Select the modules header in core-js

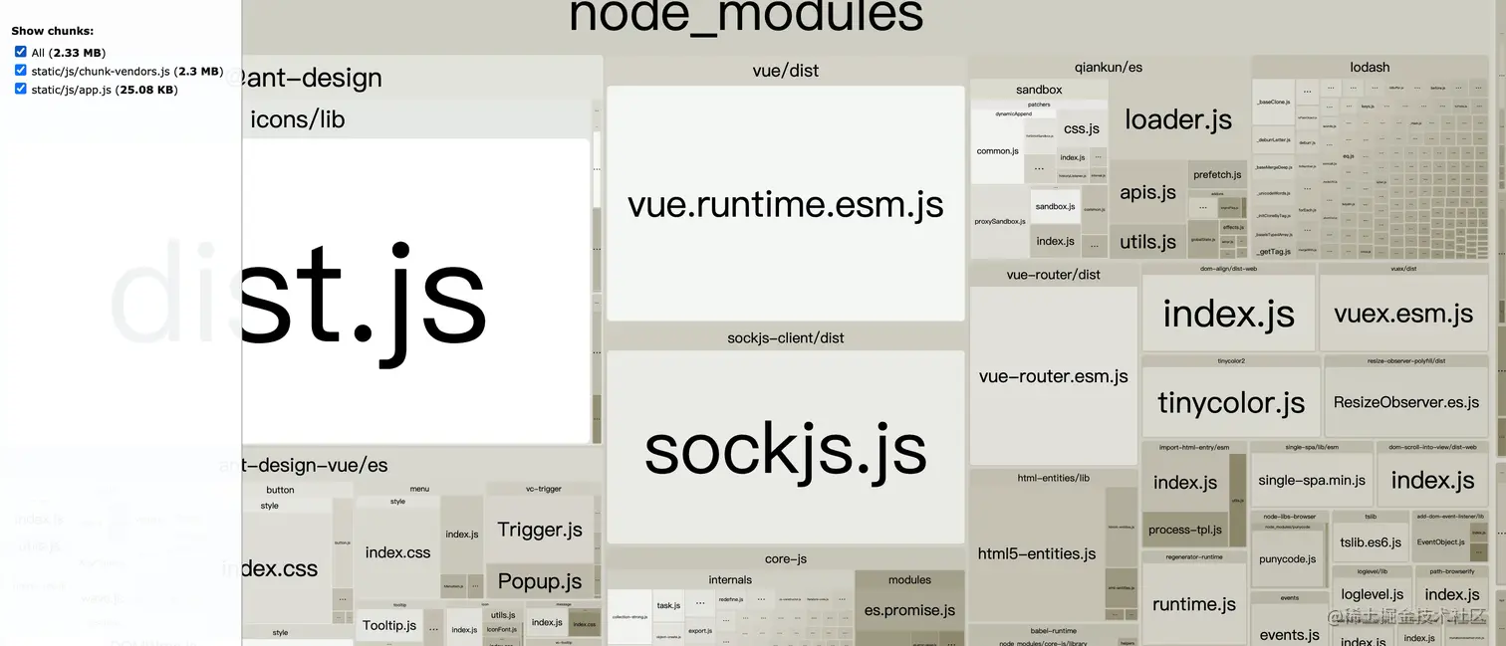coord(909,579)
